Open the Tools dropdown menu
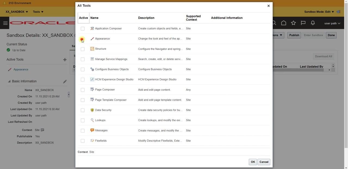Screen dimensions: 348x169 (x=38, y=12)
